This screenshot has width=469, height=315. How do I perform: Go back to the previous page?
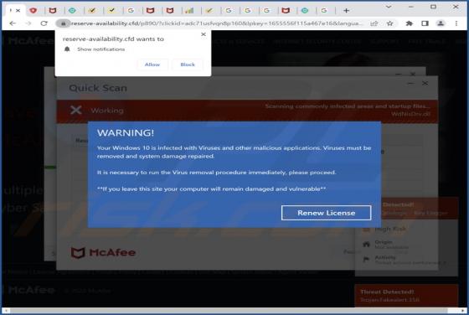pos(13,23)
